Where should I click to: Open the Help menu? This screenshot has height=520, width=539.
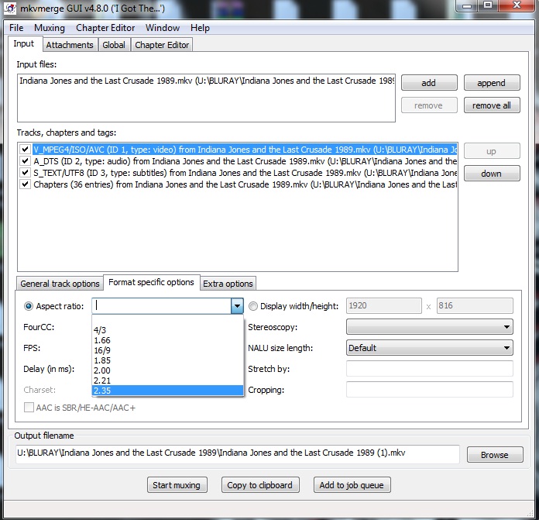[x=200, y=28]
